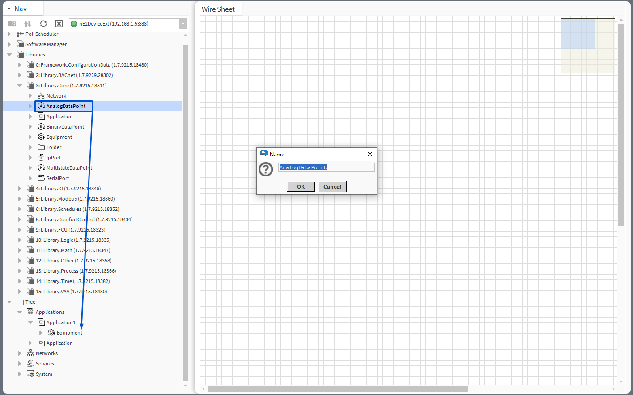The width and height of the screenshot is (633, 395).
Task: Expand the 11: Library.Math node
Action: [20, 250]
